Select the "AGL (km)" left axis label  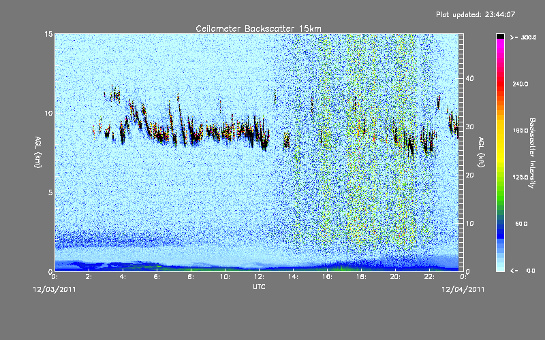point(38,152)
